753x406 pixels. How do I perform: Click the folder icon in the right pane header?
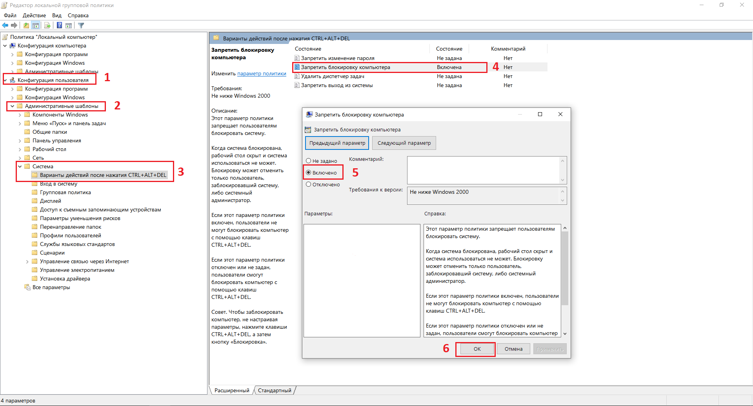(x=216, y=38)
